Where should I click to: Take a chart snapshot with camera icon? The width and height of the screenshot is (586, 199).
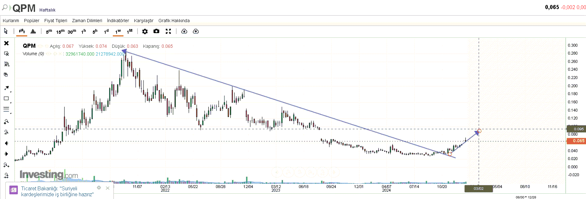pos(156,31)
